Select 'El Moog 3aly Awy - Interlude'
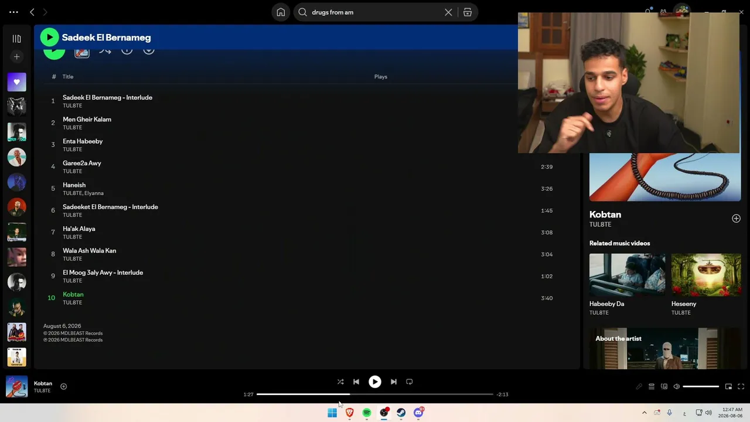The height and width of the screenshot is (422, 750). [x=103, y=273]
